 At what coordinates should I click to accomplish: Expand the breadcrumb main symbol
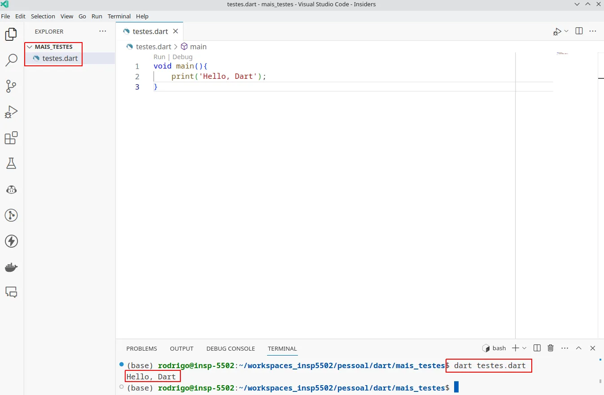194,47
